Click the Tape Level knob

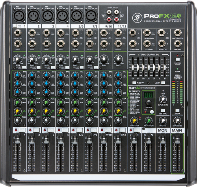pos(177,120)
